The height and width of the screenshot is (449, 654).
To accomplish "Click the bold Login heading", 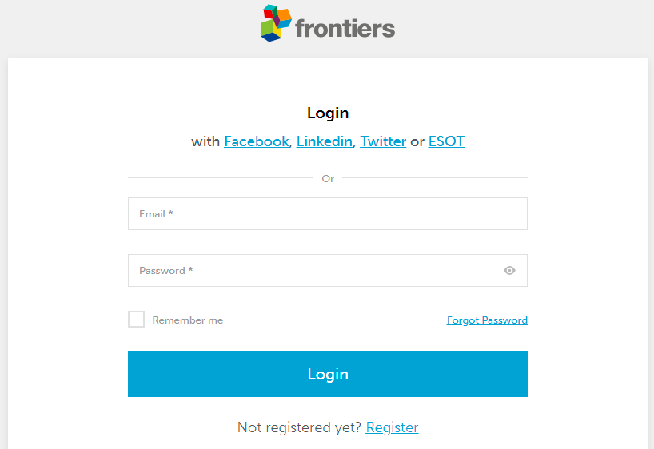I will tap(328, 113).
